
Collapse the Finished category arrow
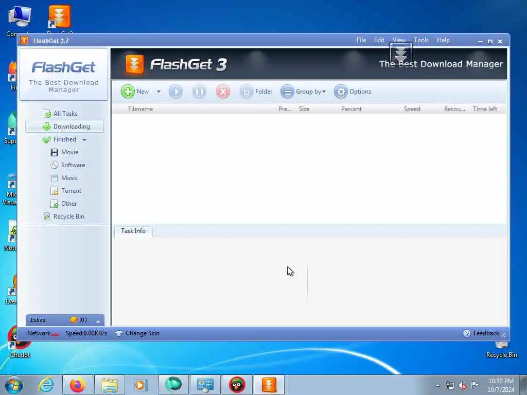click(x=84, y=140)
